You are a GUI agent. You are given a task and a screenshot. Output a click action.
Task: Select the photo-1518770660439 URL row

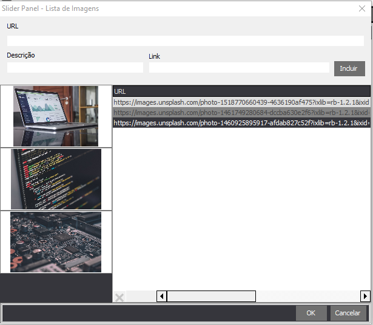click(241, 102)
